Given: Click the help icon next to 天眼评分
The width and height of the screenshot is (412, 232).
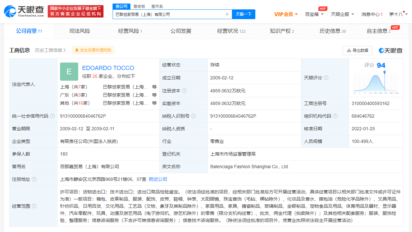Looking at the screenshot, I should point(326,78).
